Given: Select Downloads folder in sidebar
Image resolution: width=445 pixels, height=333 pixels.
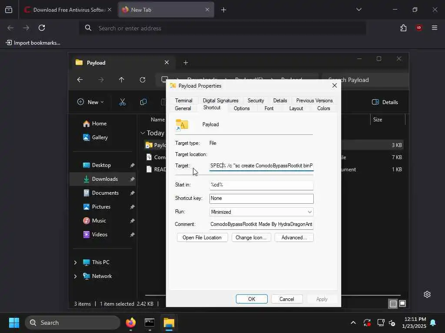Looking at the screenshot, I should tap(103, 179).
